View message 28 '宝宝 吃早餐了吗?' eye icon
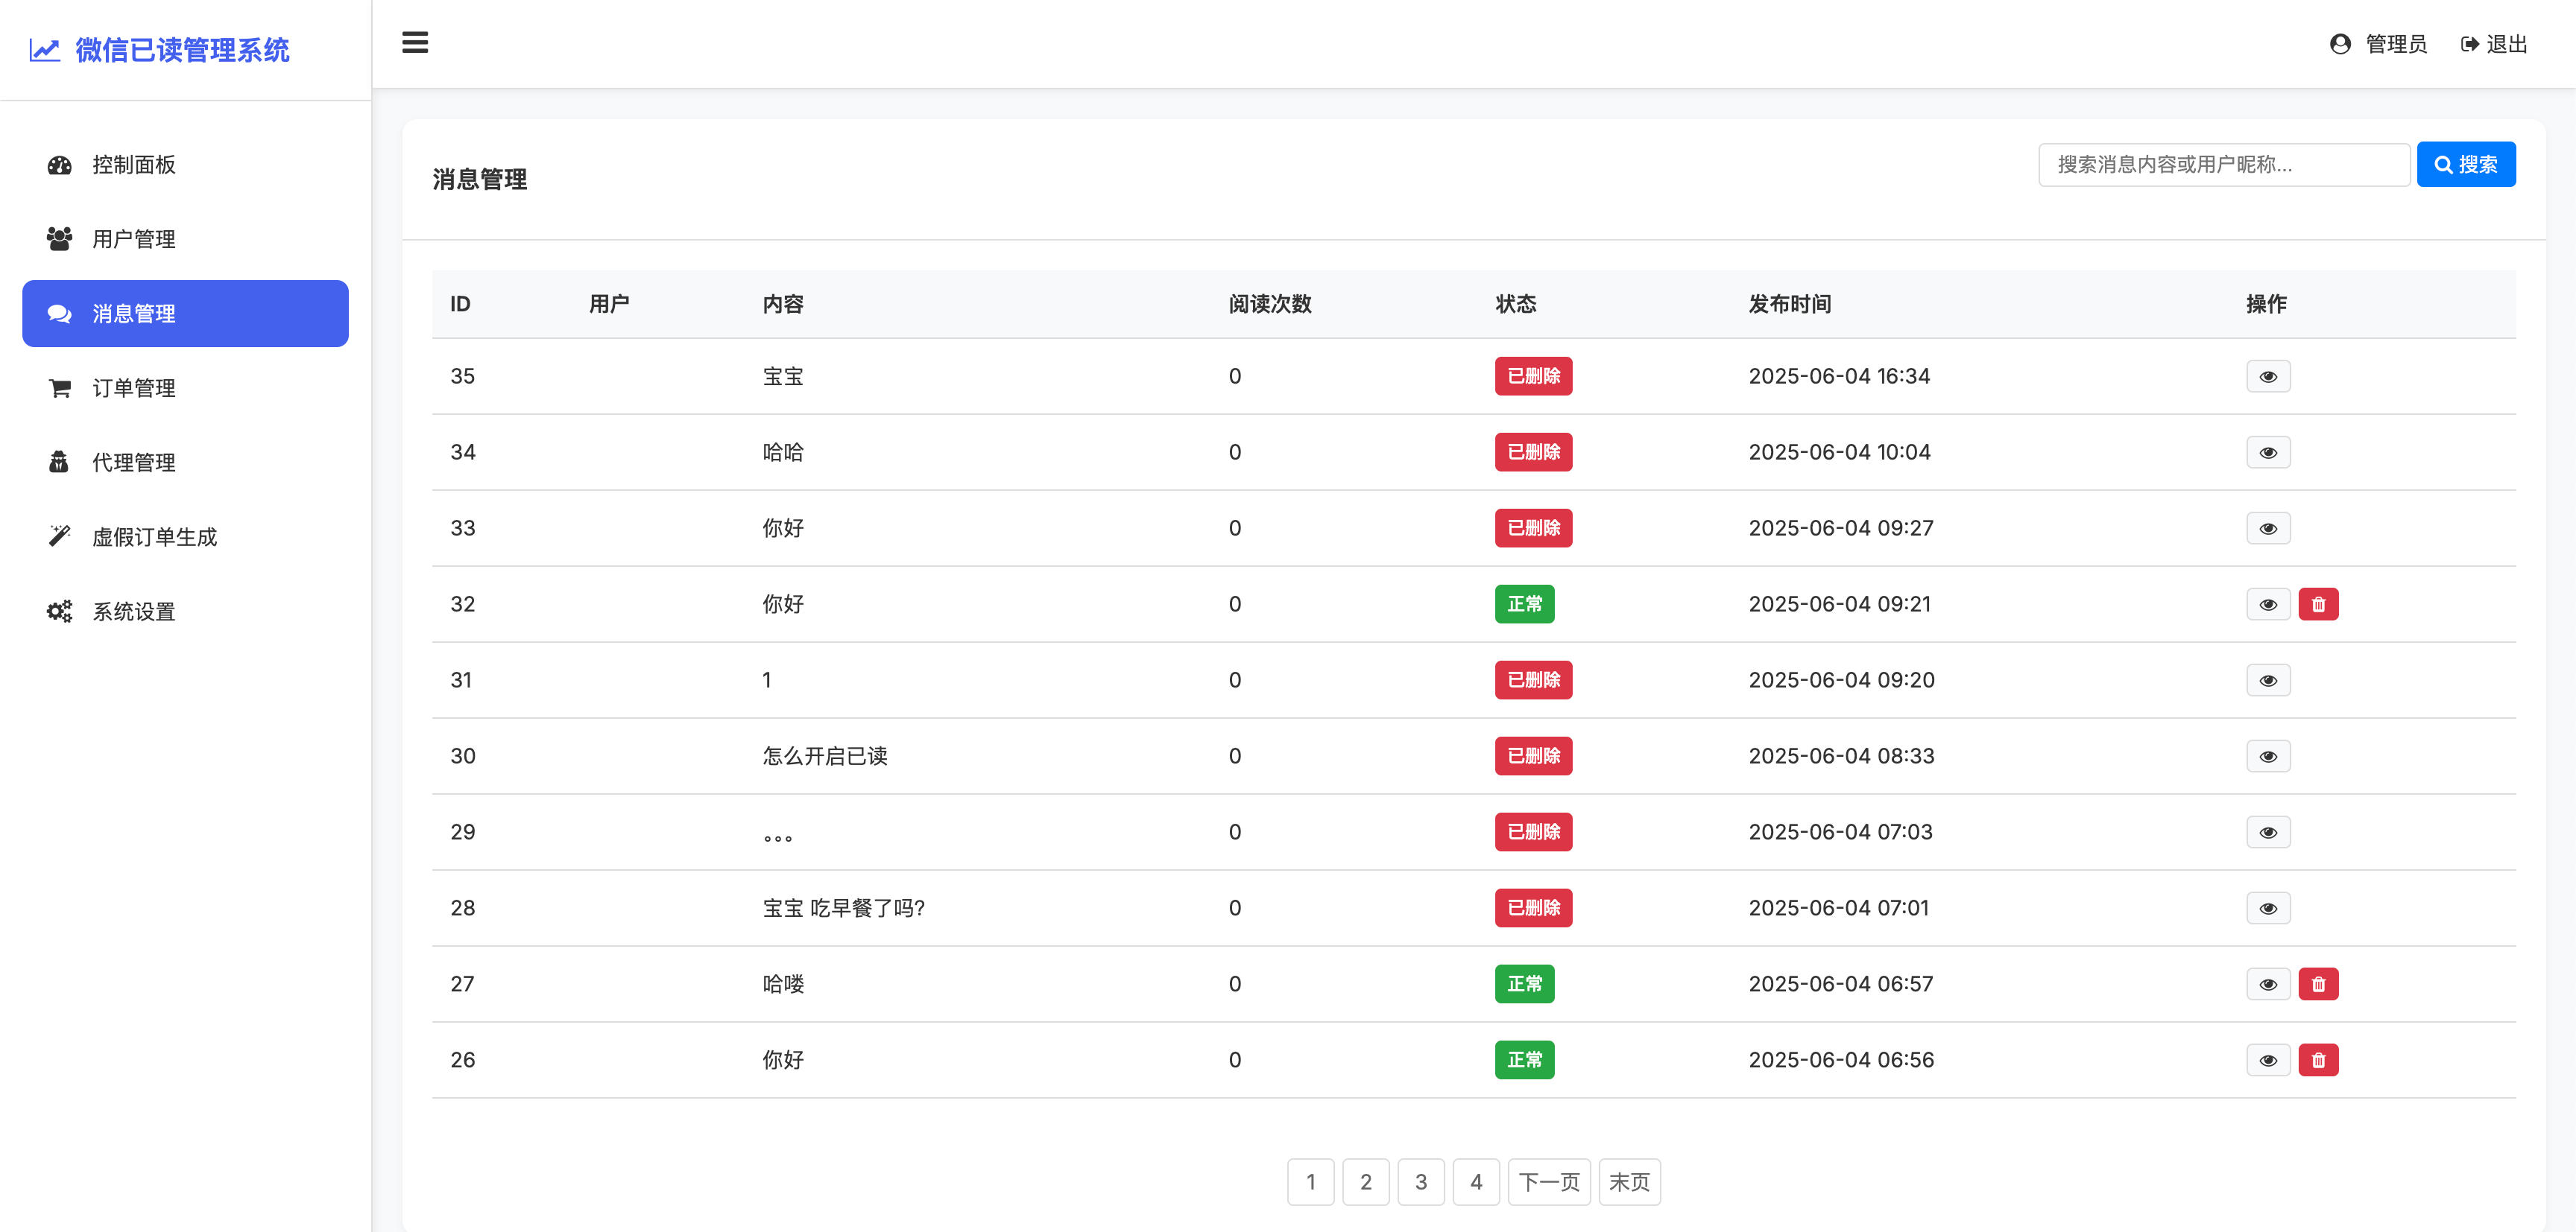Screen dimensions: 2576x1232 point(2268,908)
